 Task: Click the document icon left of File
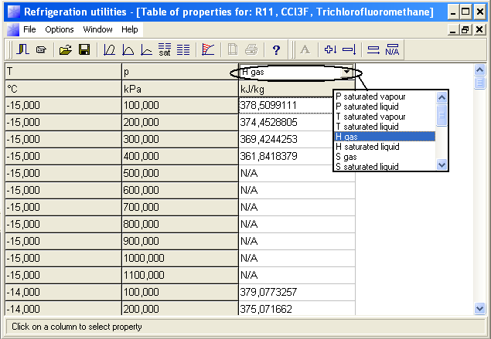click(x=13, y=29)
